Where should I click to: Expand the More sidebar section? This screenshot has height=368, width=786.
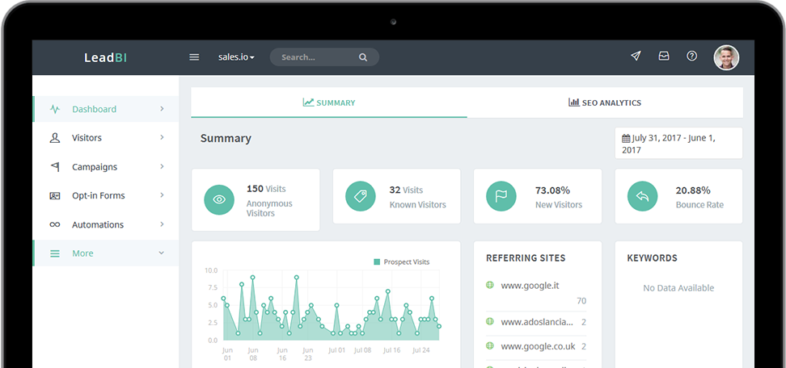tap(105, 253)
